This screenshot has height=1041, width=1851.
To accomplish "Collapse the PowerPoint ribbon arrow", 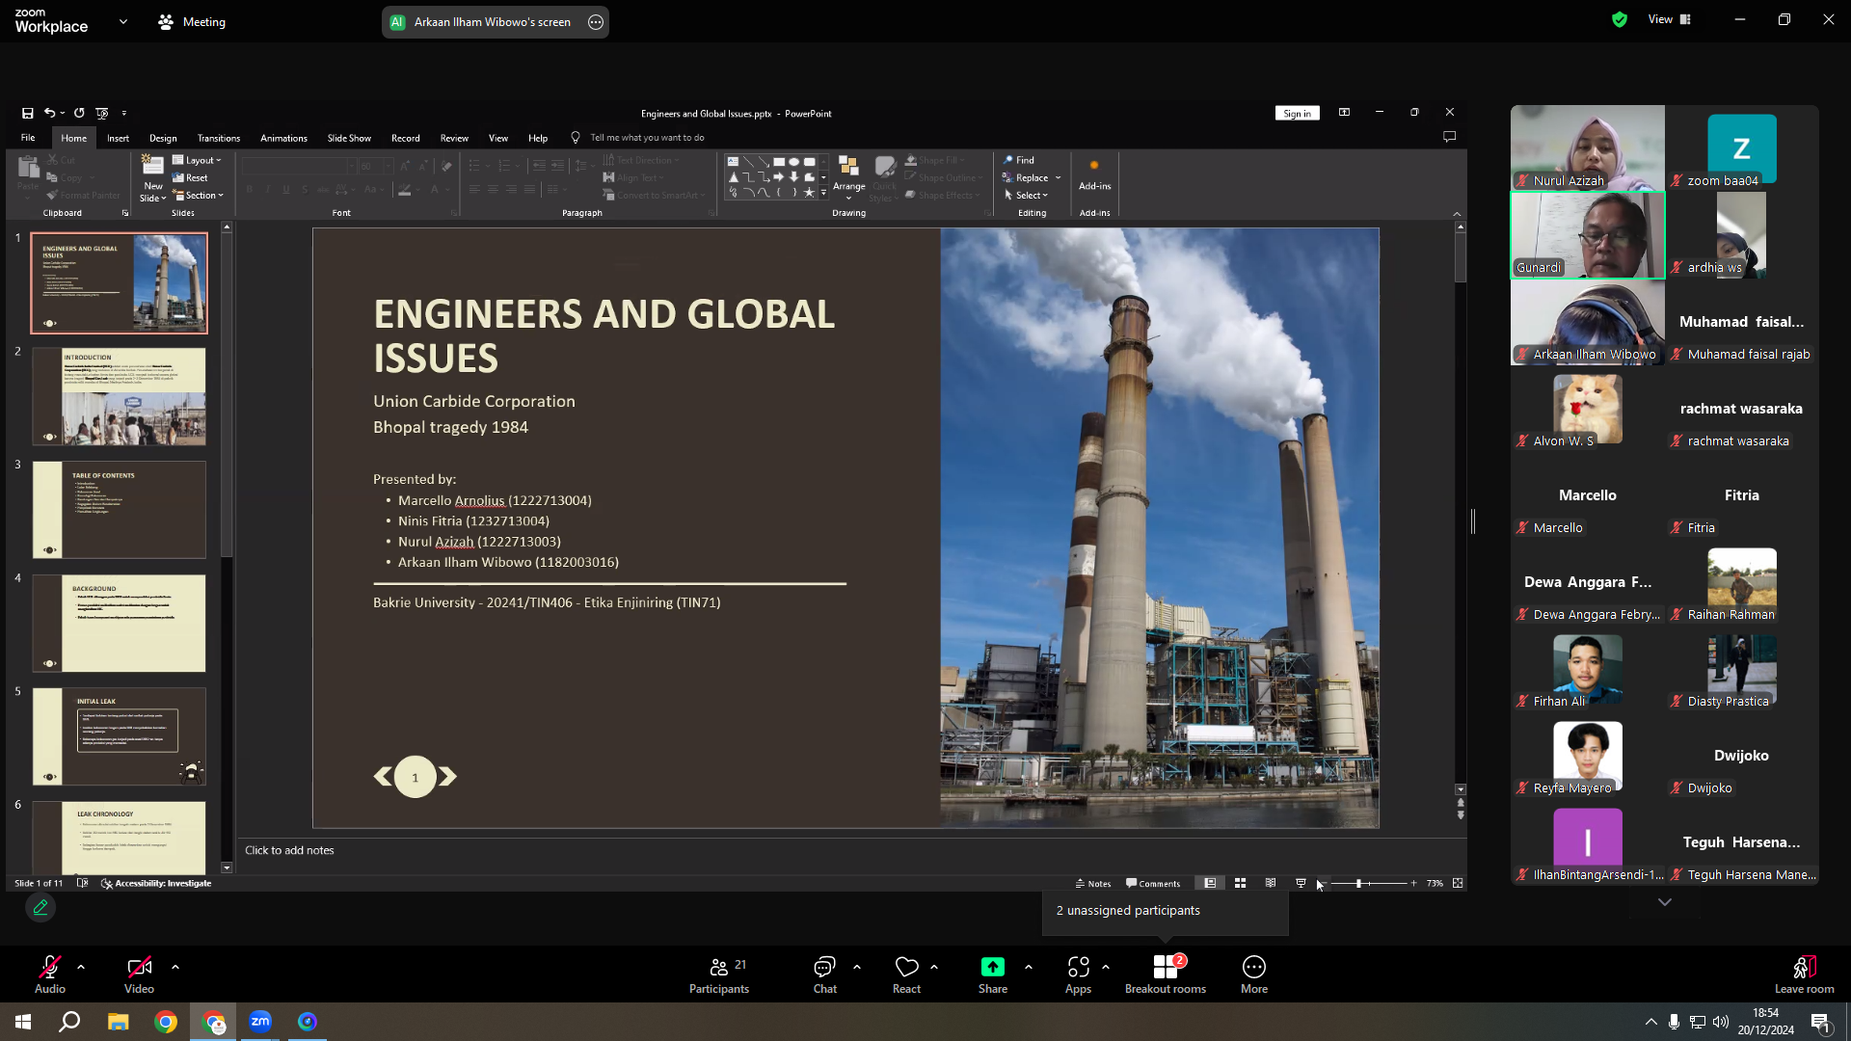I will point(1457,213).
